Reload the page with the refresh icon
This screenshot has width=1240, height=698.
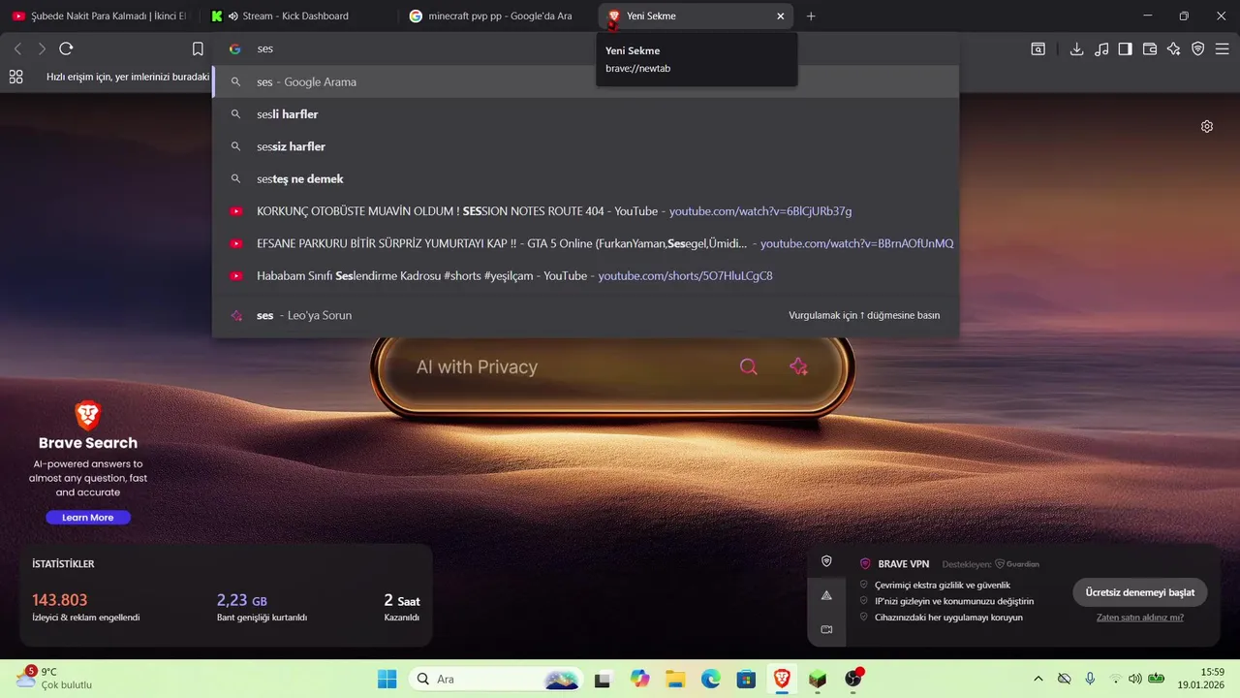[x=66, y=48]
